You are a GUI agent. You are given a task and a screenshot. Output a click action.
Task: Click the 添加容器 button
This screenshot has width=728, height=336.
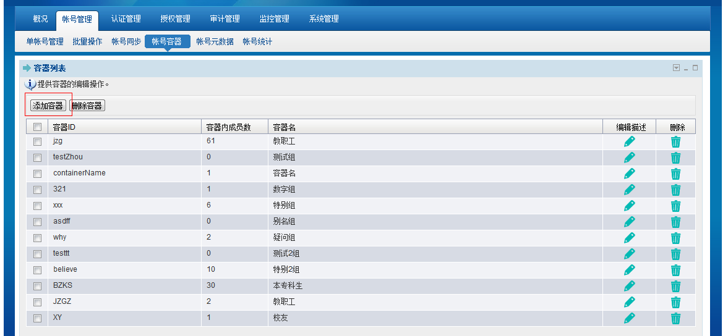pos(48,106)
